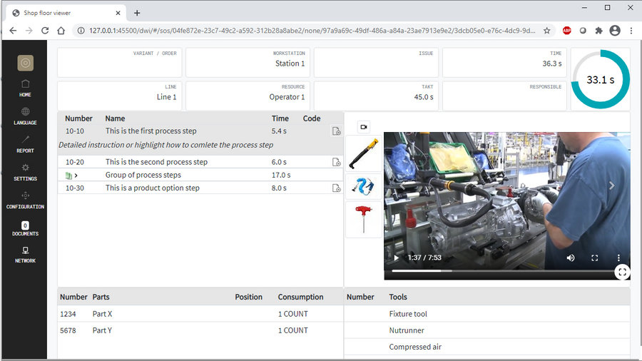Select the nutrunner tool thumbnail
The height and width of the screenshot is (361, 642).
point(363,153)
